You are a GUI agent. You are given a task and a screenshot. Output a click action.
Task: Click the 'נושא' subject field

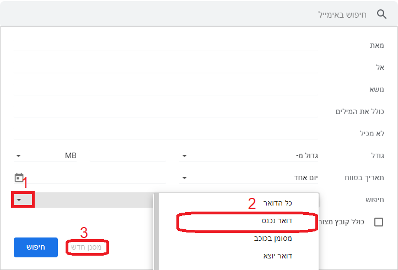166,90
